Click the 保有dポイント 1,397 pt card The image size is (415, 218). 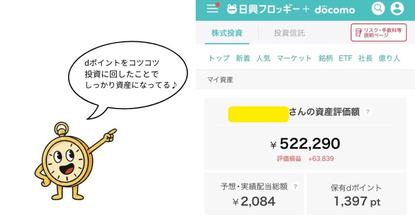(357, 194)
